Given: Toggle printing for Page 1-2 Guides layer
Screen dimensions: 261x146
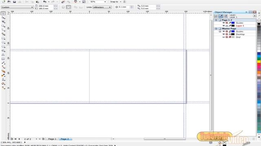Looking at the screenshot, I should pyautogui.click(x=227, y=23).
